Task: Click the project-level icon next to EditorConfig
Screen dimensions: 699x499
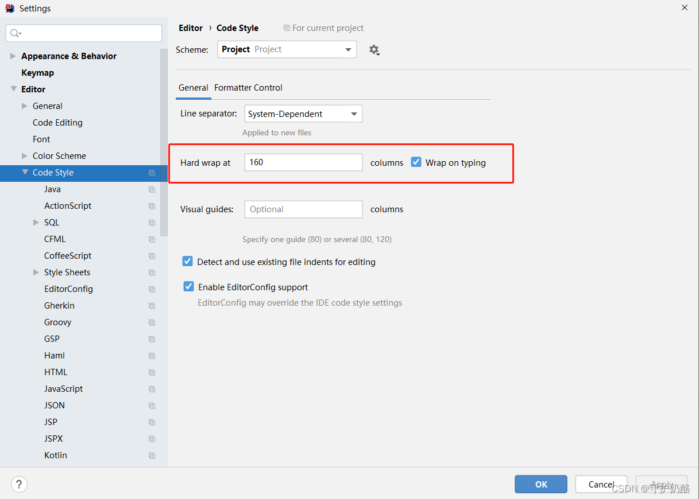Action: (152, 289)
